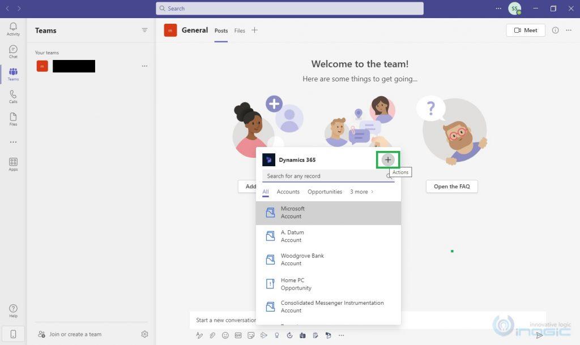
Task: Click the Actions plus button in the Dynamics 365 popup
Action: pos(387,159)
